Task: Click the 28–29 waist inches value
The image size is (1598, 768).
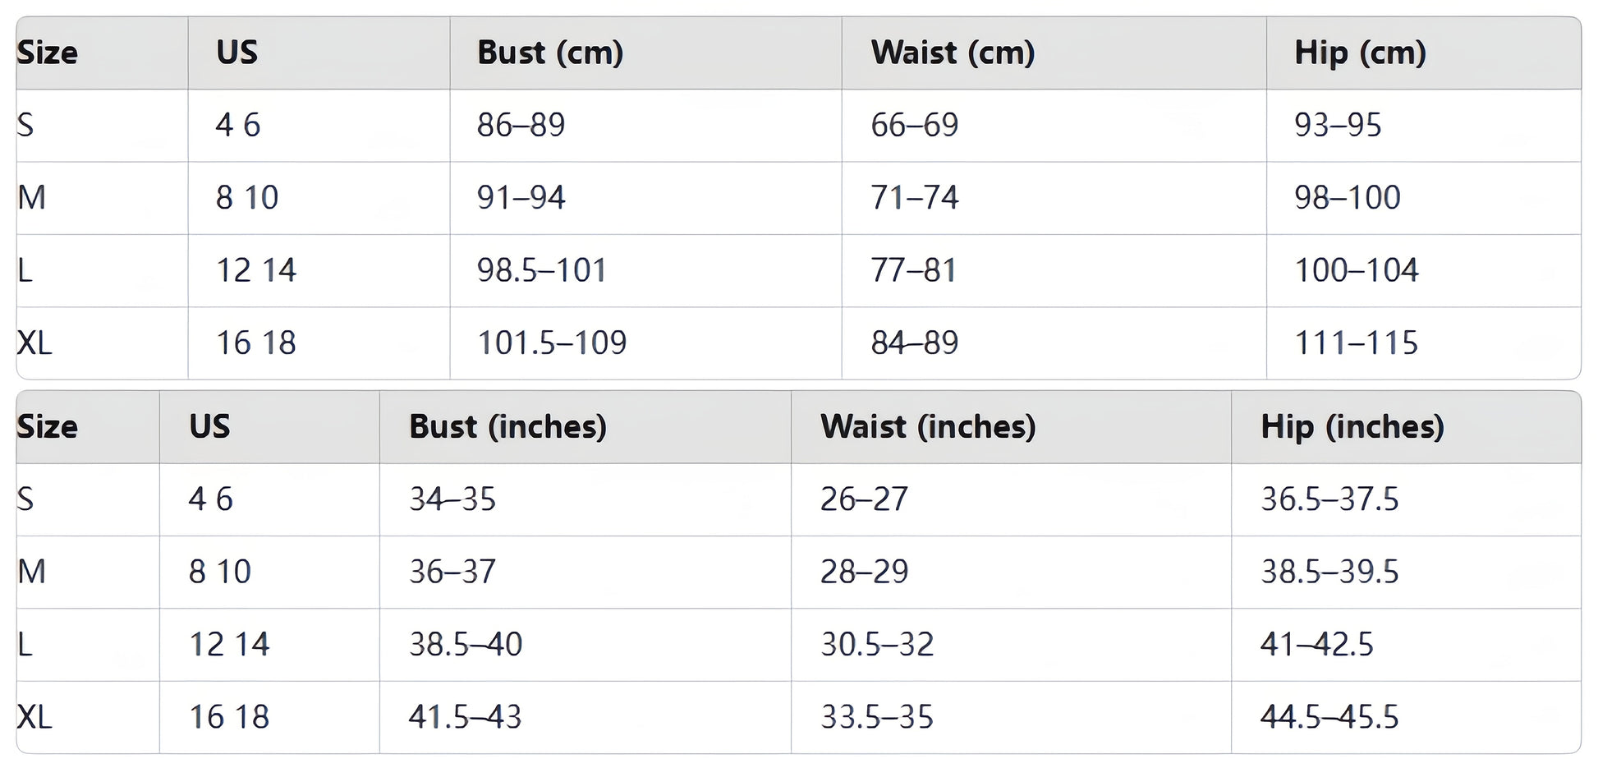Action: click(x=864, y=572)
